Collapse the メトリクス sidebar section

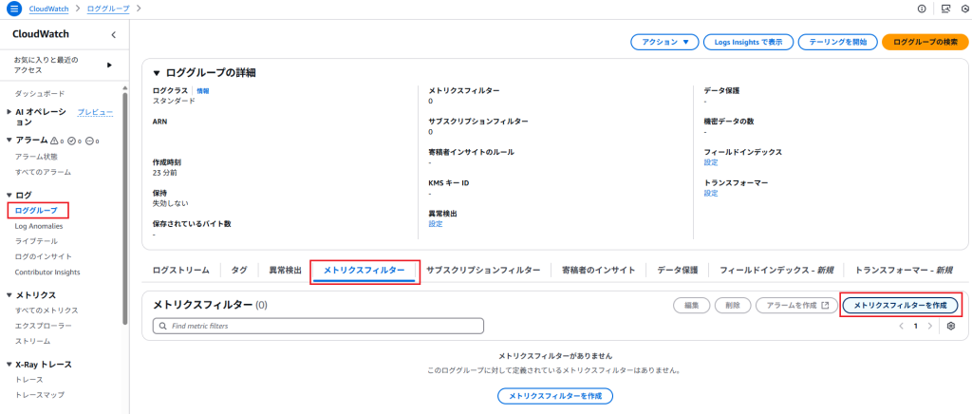pyautogui.click(x=9, y=295)
